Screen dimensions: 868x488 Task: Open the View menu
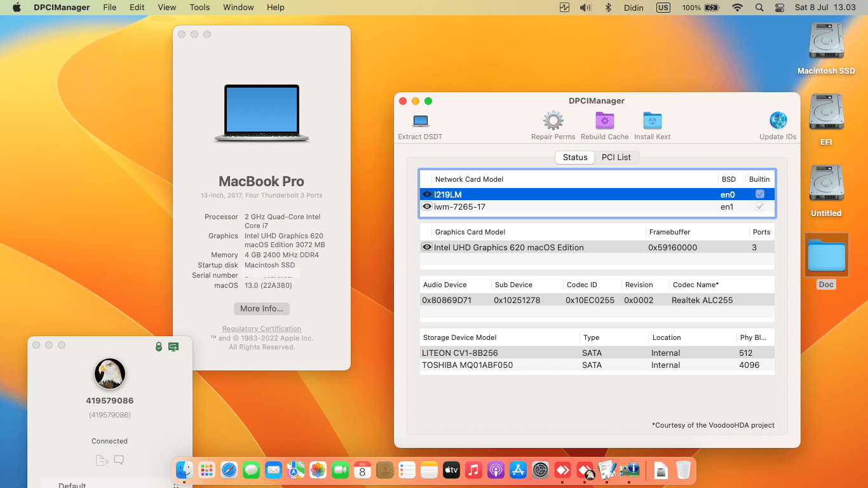[x=166, y=8]
